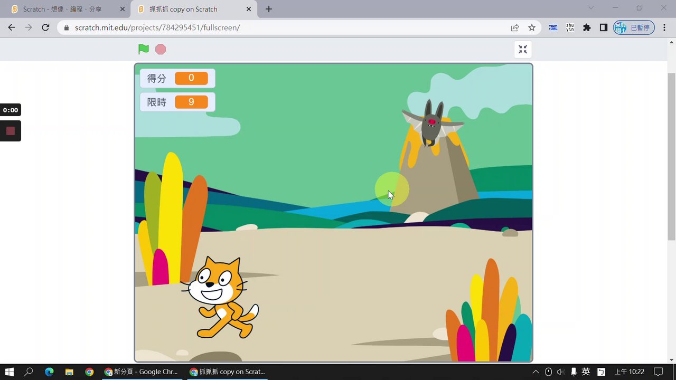
Task: Click the page's vertical scrollbar
Action: pos(671,156)
